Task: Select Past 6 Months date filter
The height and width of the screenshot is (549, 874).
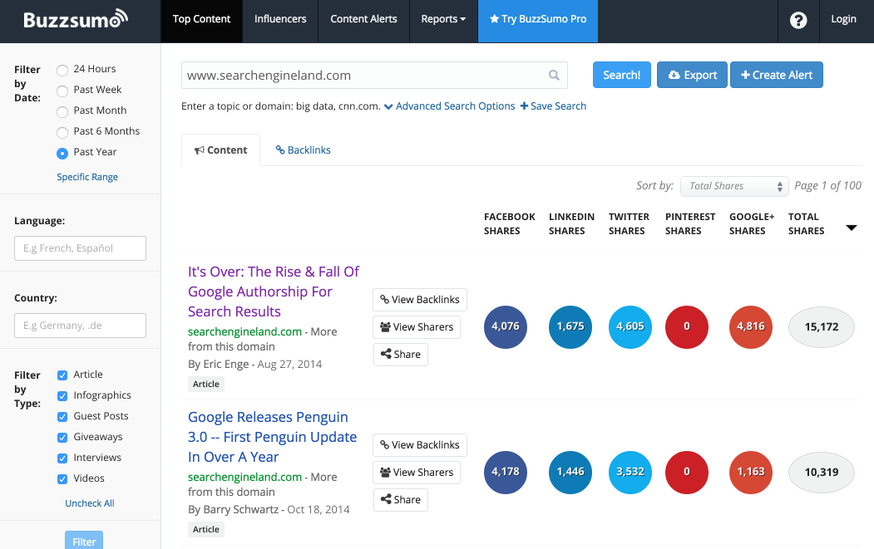Action: [62, 132]
